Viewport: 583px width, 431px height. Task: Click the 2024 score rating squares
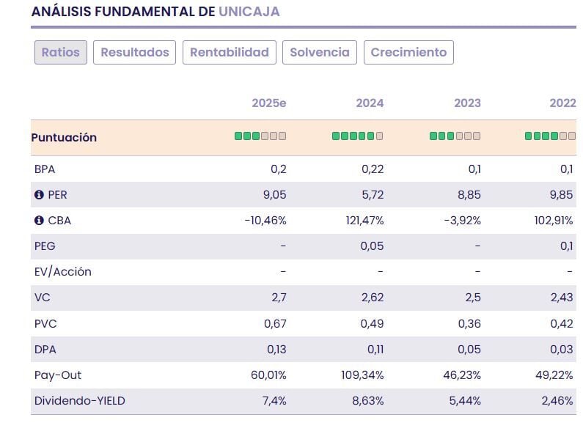coord(357,136)
